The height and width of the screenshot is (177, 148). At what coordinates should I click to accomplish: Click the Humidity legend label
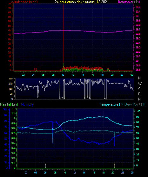coord(27,104)
